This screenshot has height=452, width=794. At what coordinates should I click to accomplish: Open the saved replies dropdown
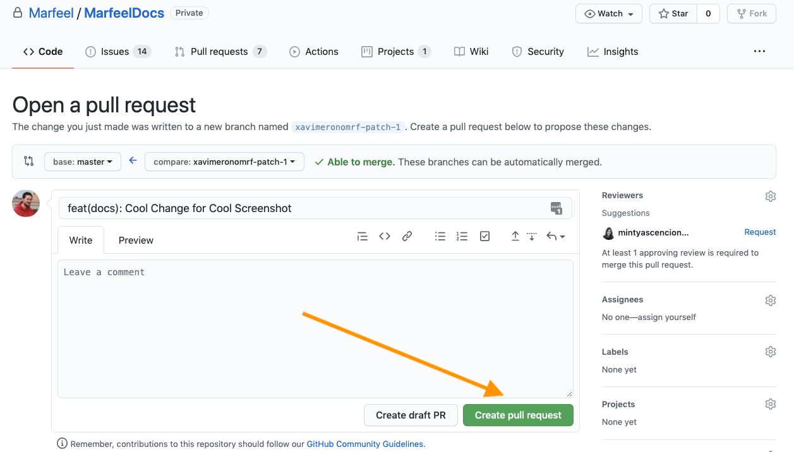coord(555,236)
